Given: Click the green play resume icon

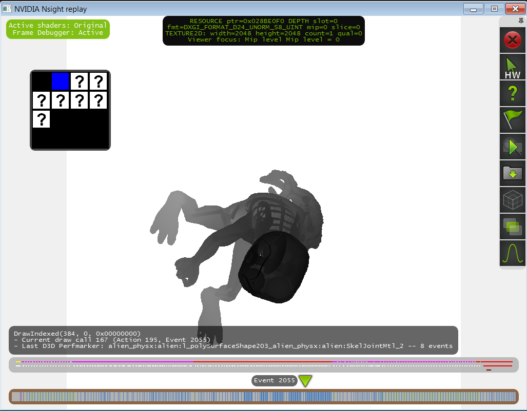Looking at the screenshot, I should (x=512, y=147).
